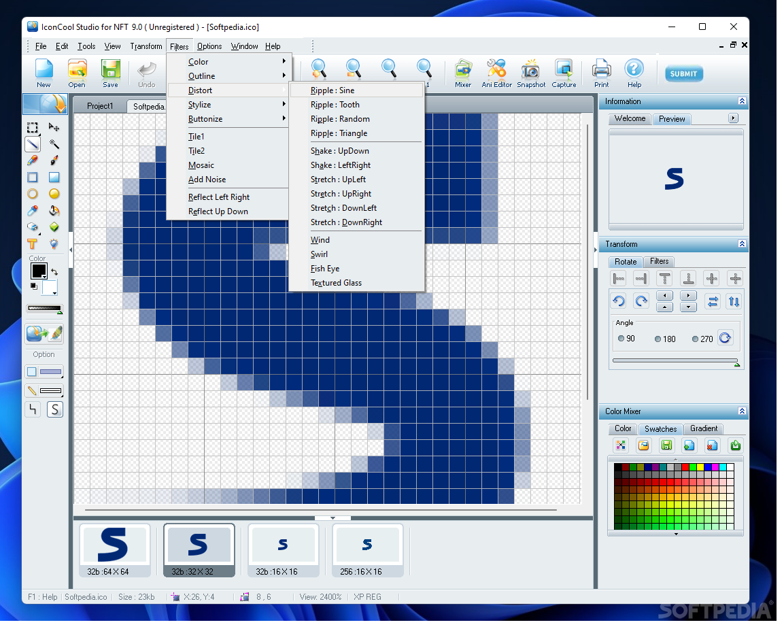
Task: Pick the pencil drawing tool
Action: (33, 161)
